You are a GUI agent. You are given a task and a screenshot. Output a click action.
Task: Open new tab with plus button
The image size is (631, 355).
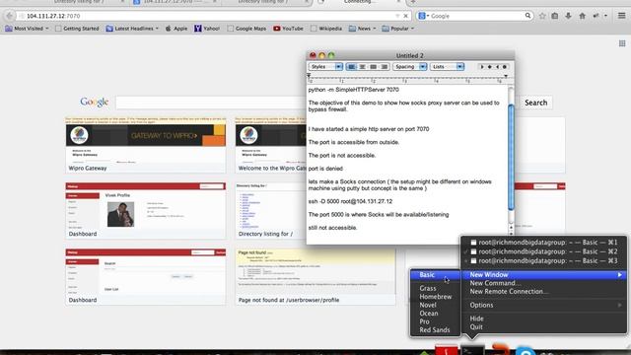(x=413, y=2)
